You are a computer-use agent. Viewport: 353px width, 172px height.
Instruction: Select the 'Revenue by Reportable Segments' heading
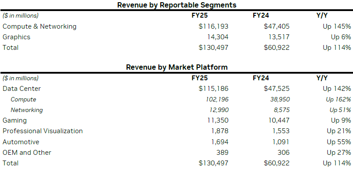177,5
